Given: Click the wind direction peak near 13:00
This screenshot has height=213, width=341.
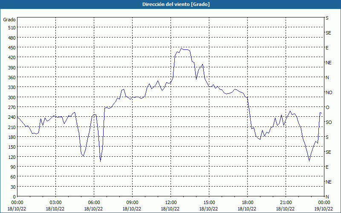Looking at the screenshot, I should coord(182,49).
